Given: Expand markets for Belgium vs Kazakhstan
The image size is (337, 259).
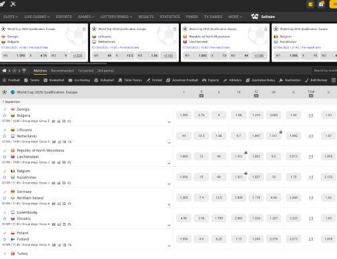Looking at the screenshot, I should click(x=169, y=184).
